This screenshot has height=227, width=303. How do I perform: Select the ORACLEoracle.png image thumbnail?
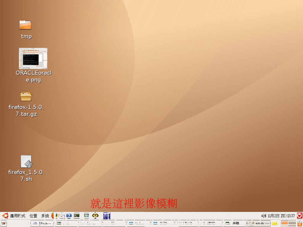(33, 58)
